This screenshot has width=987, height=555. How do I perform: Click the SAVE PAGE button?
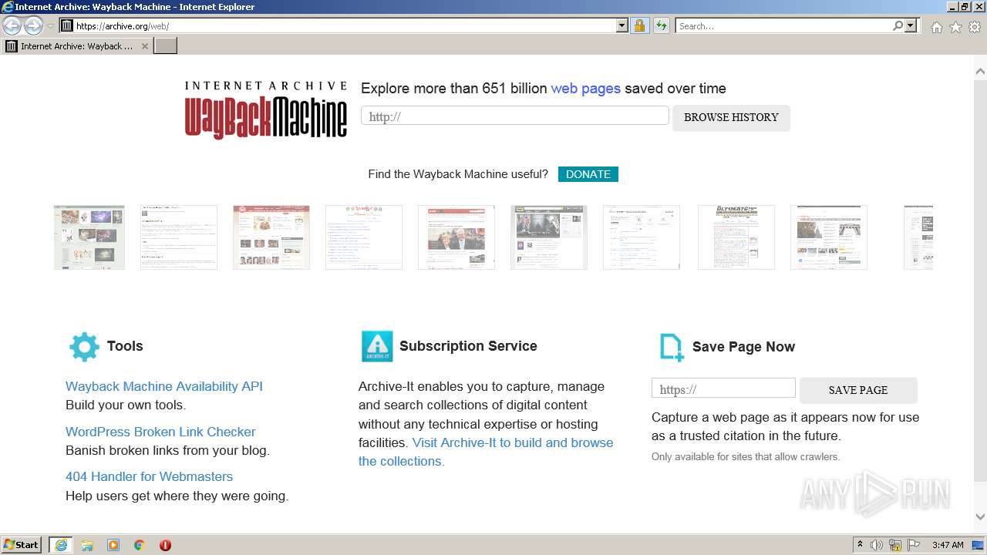(858, 390)
